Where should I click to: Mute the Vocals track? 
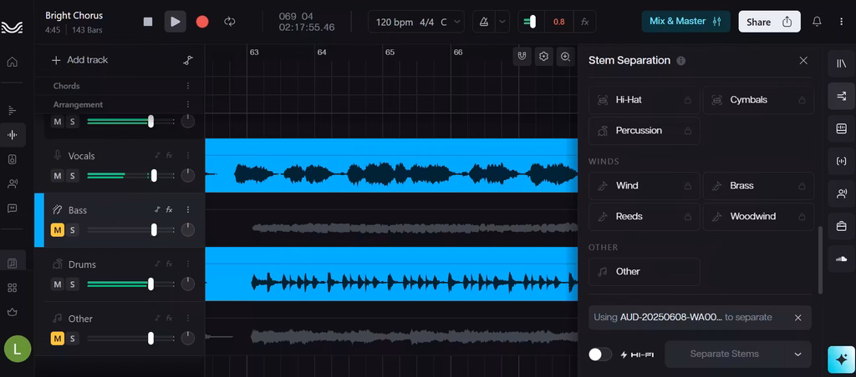(x=58, y=175)
